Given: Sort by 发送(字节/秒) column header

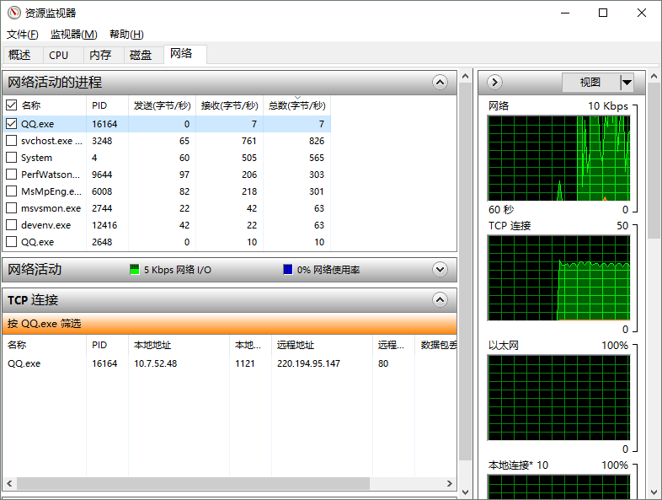Looking at the screenshot, I should click(162, 105).
